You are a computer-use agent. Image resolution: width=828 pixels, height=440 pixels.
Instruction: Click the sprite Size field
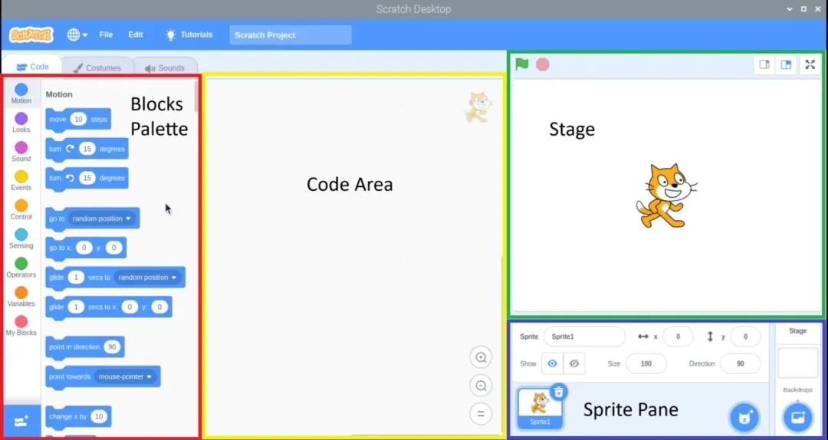(646, 363)
